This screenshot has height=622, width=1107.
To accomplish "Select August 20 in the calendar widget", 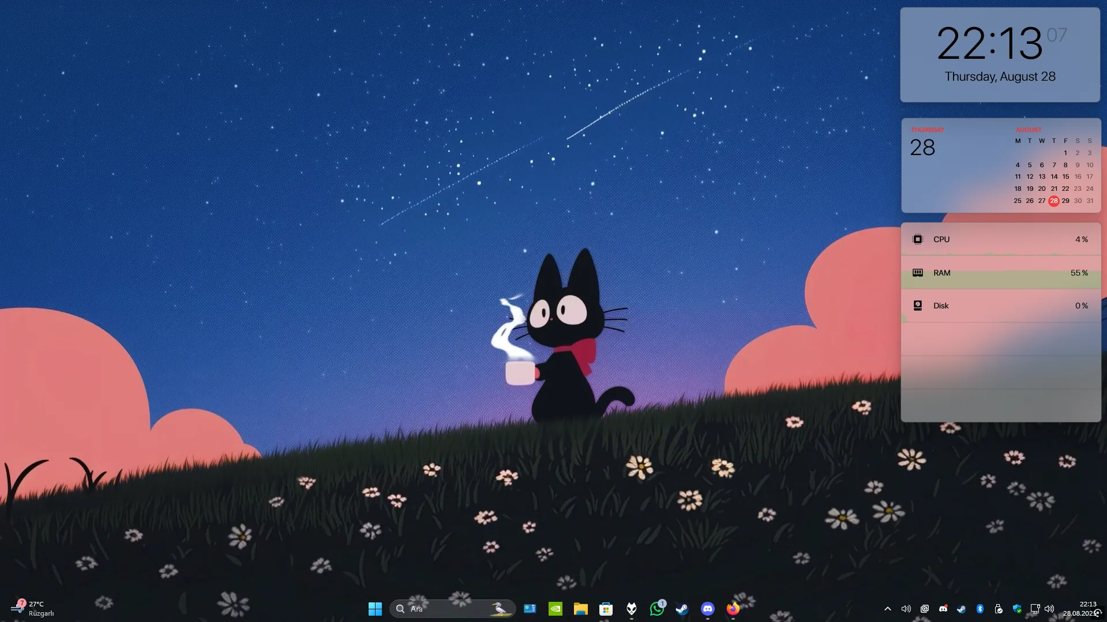I will coord(1042,189).
